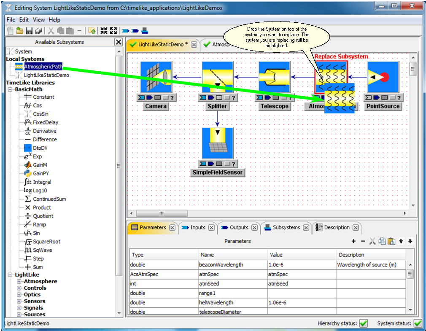
Task: Click the Hierarchy status check indicator
Action: pyautogui.click(x=363, y=323)
